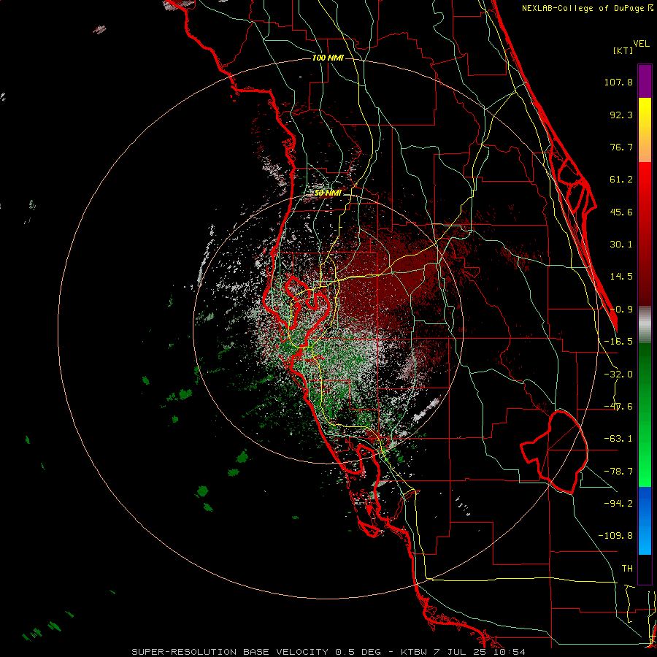Click the 100 NMI range ring label
Screen dimensions: 657x657
(328, 58)
